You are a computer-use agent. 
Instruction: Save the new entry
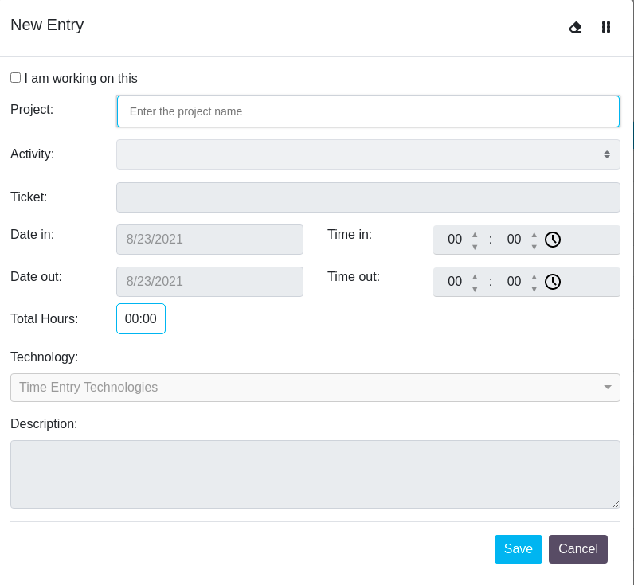pos(518,549)
